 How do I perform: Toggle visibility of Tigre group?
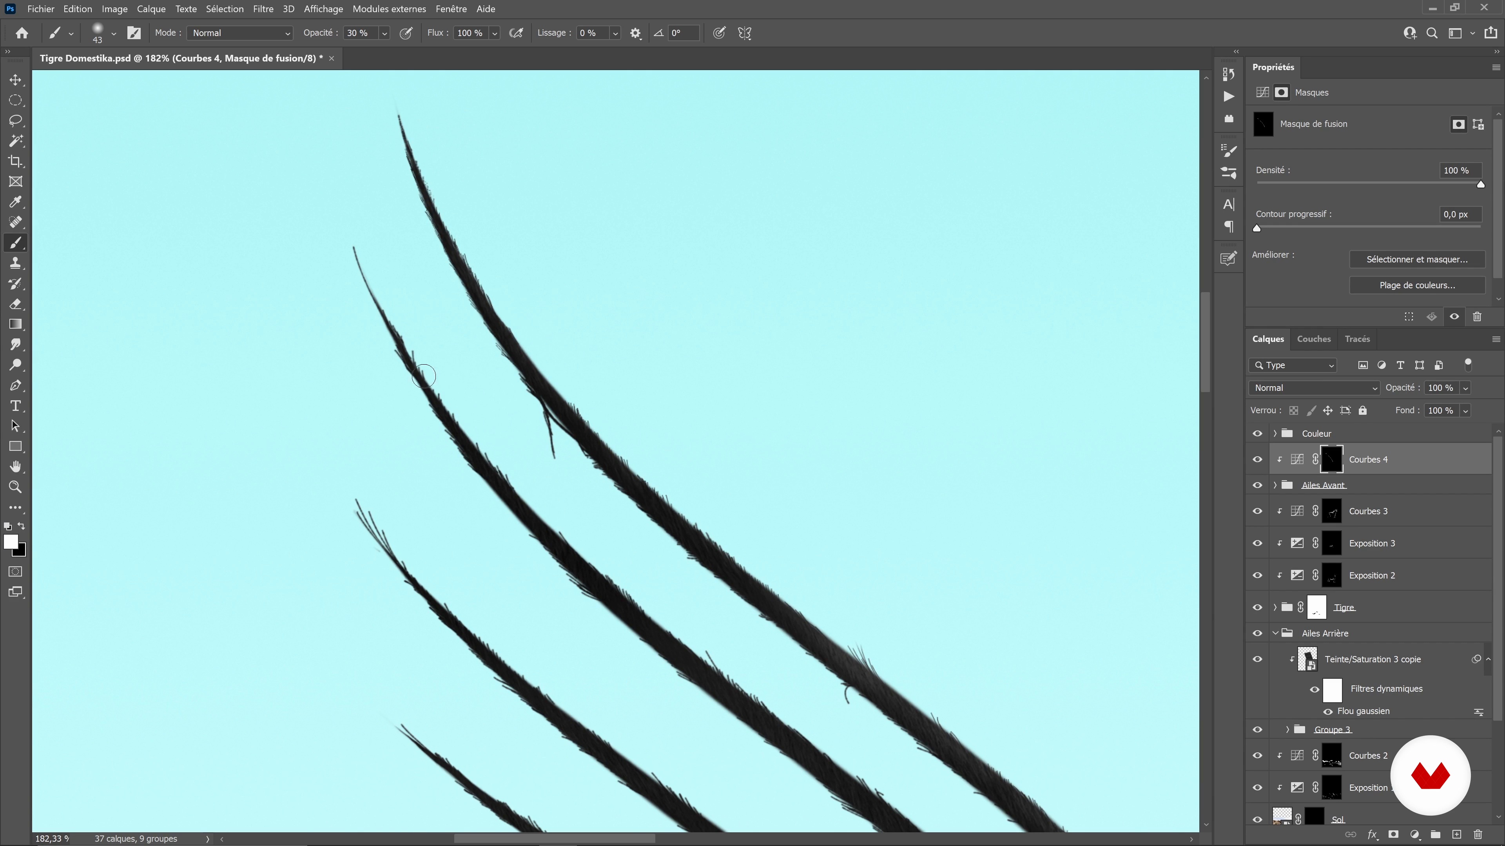1257,607
